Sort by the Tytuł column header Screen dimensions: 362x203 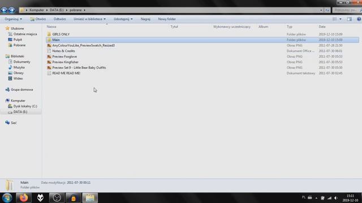click(174, 27)
